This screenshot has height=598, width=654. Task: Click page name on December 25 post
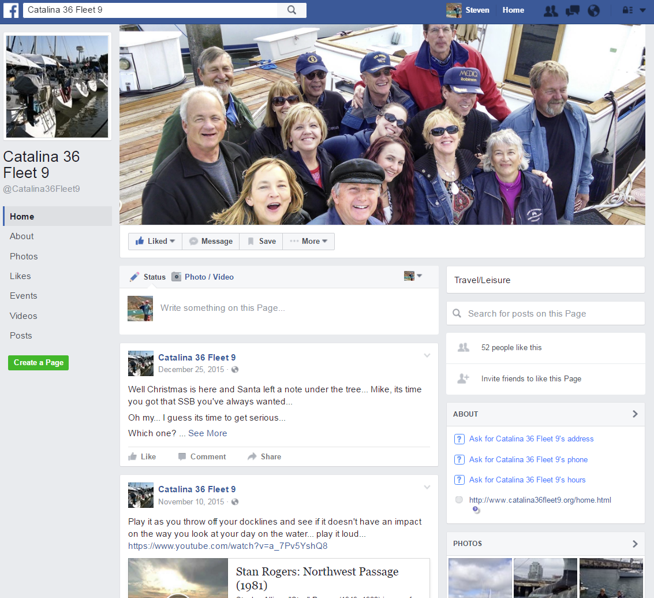click(197, 358)
